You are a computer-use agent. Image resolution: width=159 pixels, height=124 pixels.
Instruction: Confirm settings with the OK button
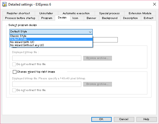[x=101, y=119]
